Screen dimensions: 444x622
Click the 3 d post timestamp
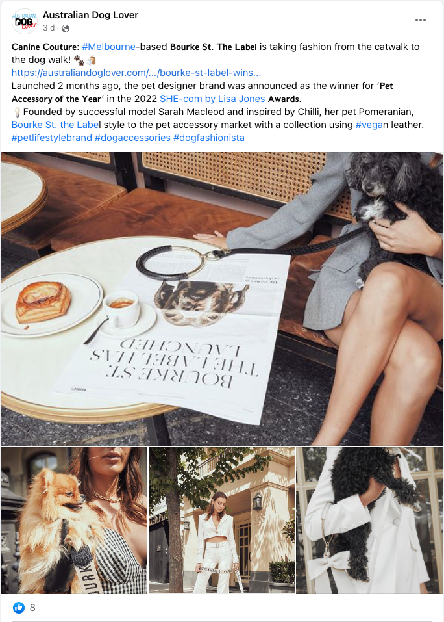(49, 28)
